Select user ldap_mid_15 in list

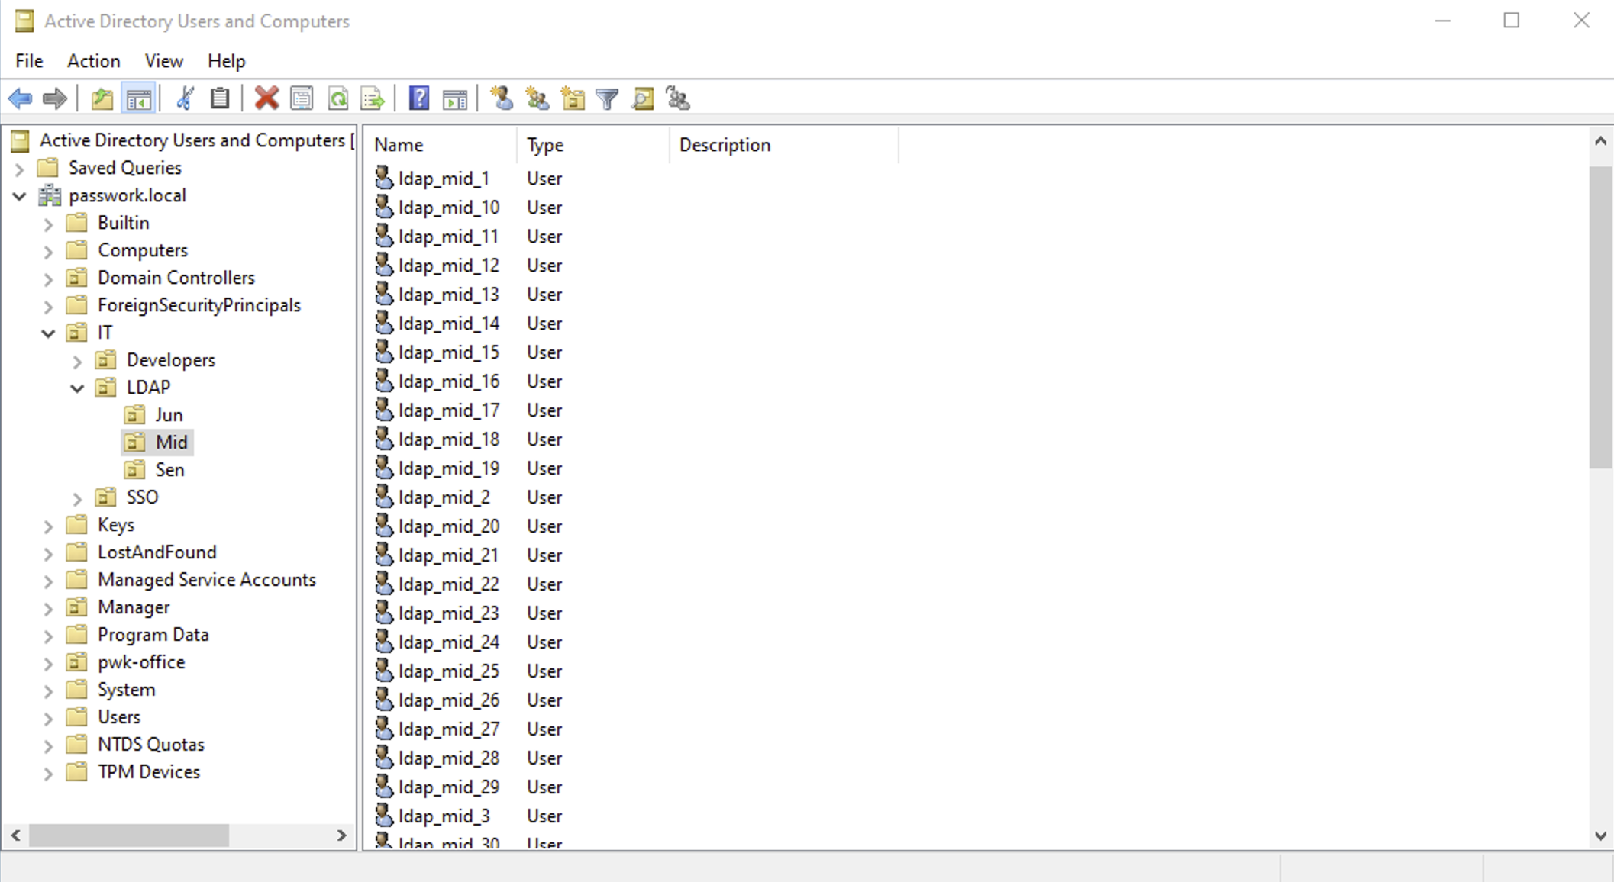tap(448, 352)
